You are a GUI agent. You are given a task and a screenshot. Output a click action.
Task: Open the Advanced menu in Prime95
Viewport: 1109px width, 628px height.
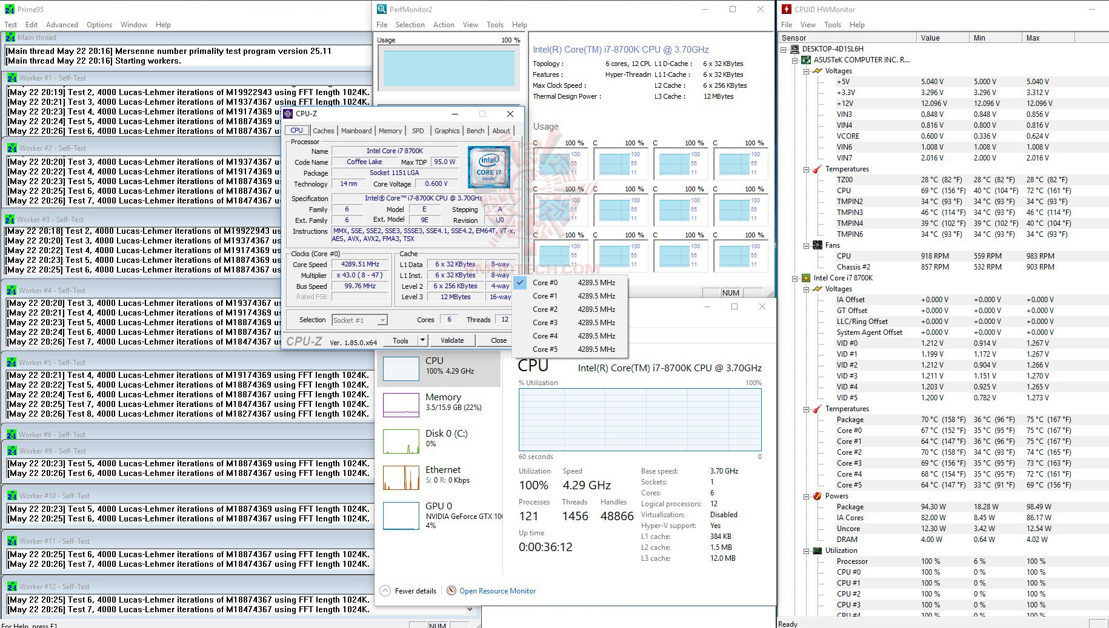62,25
